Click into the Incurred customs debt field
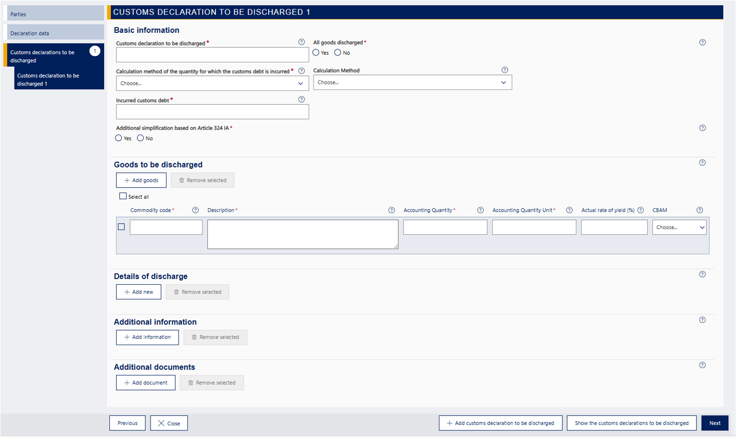Viewport: 744px width, 443px height. pos(212,112)
